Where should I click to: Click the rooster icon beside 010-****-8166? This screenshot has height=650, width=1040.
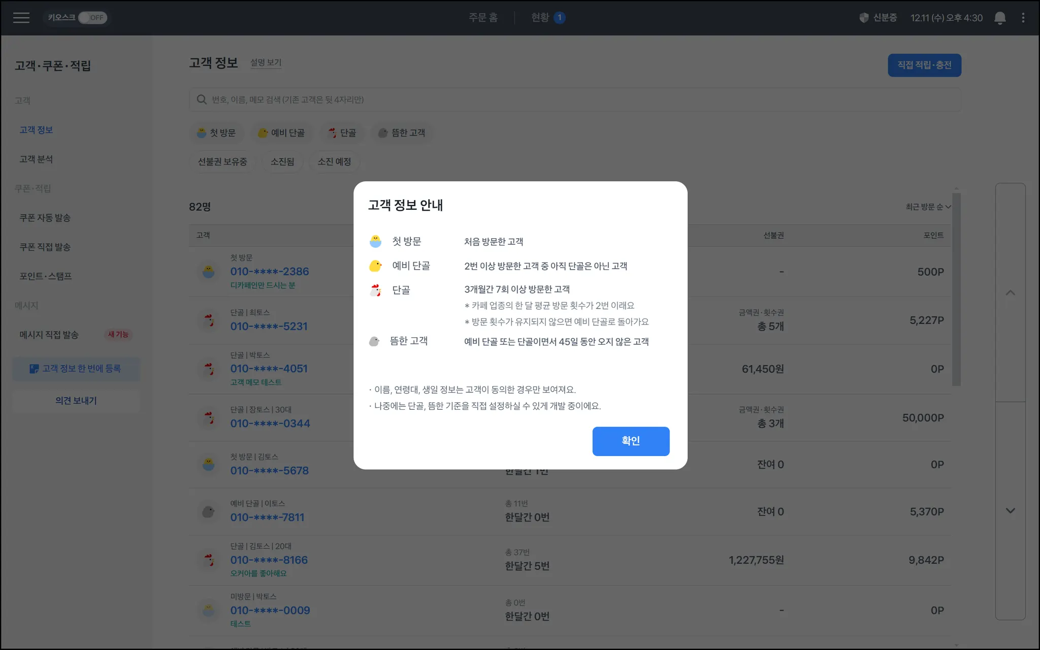pyautogui.click(x=209, y=560)
